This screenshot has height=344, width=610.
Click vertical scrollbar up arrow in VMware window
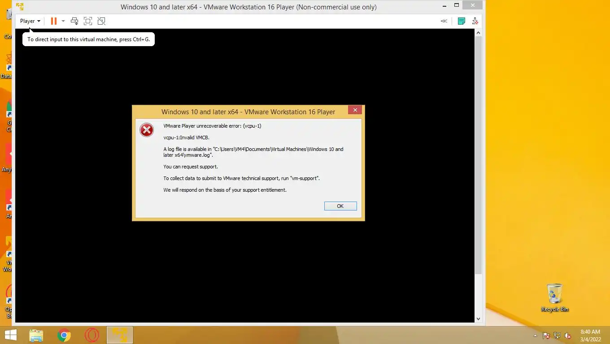coord(478,33)
